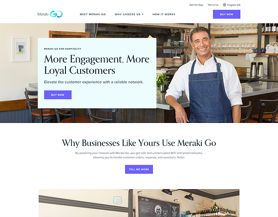
Task: Click the Buy Now button in the header
Action: tap(227, 14)
